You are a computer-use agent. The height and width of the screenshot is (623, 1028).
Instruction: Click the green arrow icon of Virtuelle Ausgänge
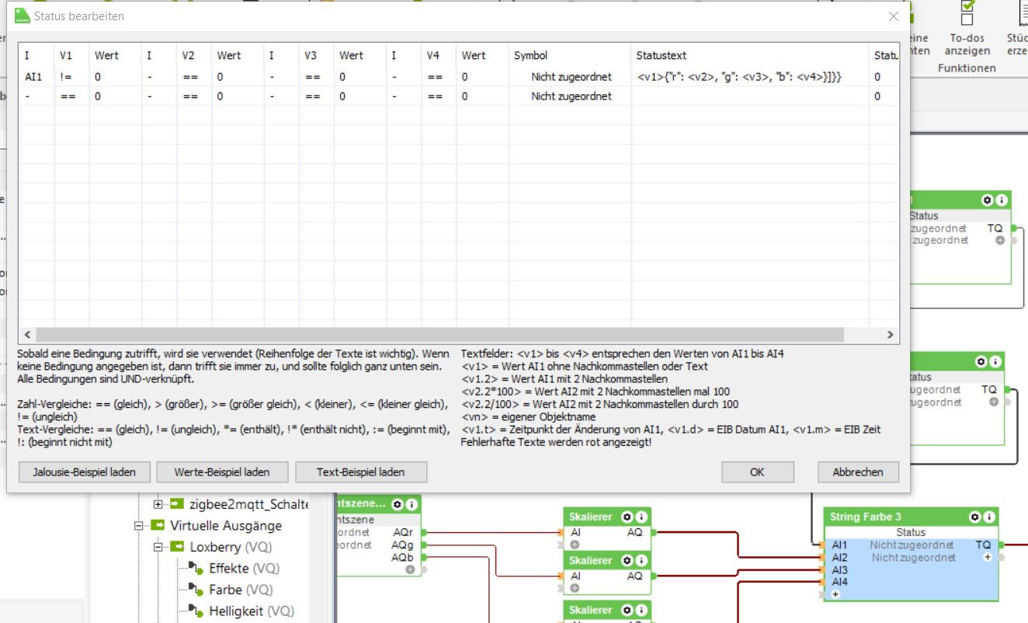158,525
